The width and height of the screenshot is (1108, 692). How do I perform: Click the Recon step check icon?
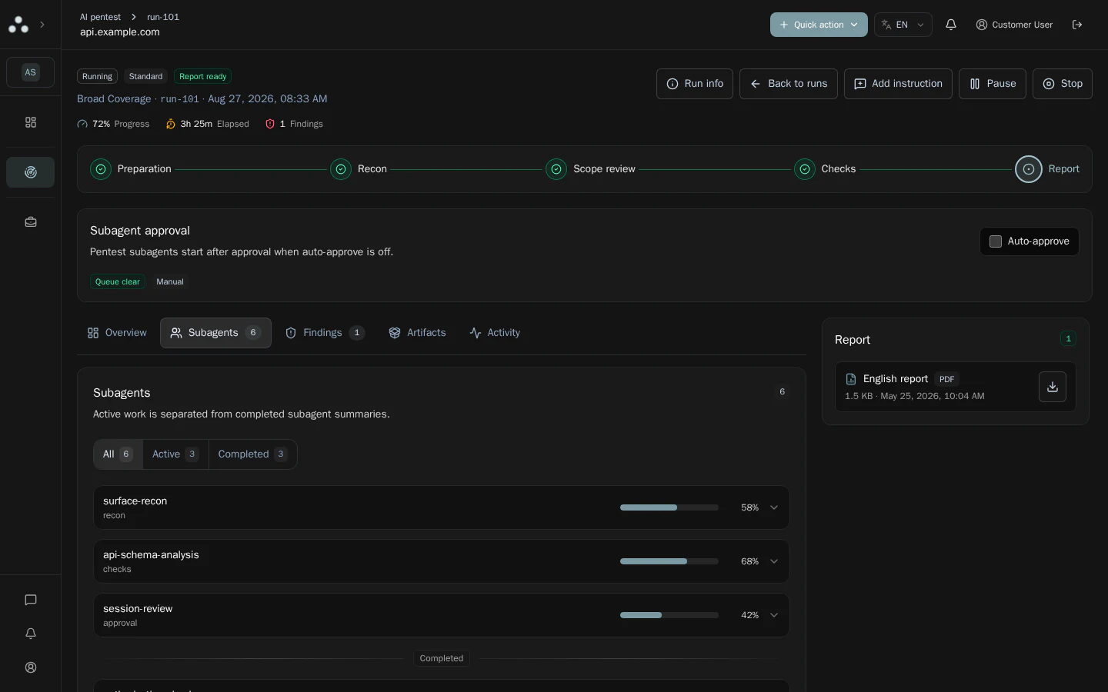(341, 169)
